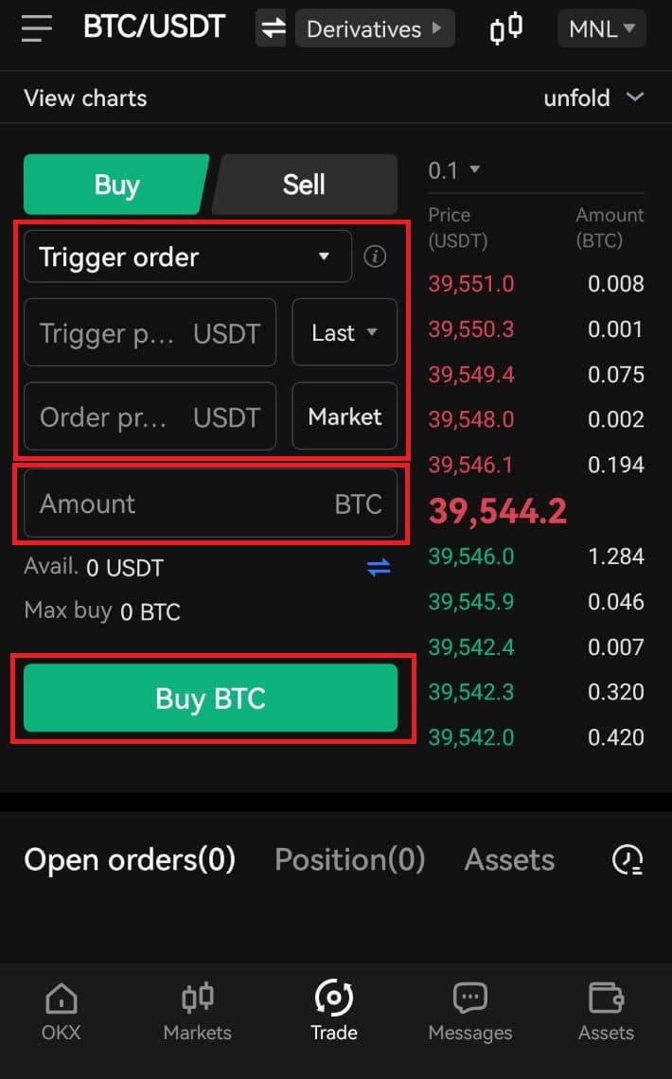Tap the green Buy BTC button
The image size is (672, 1079).
tap(210, 698)
